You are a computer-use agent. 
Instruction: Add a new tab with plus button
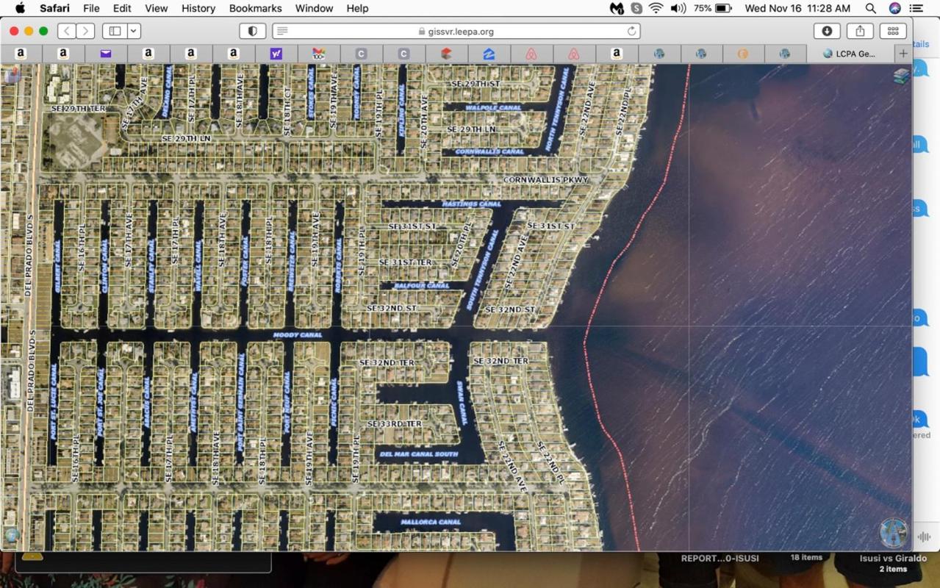(903, 54)
